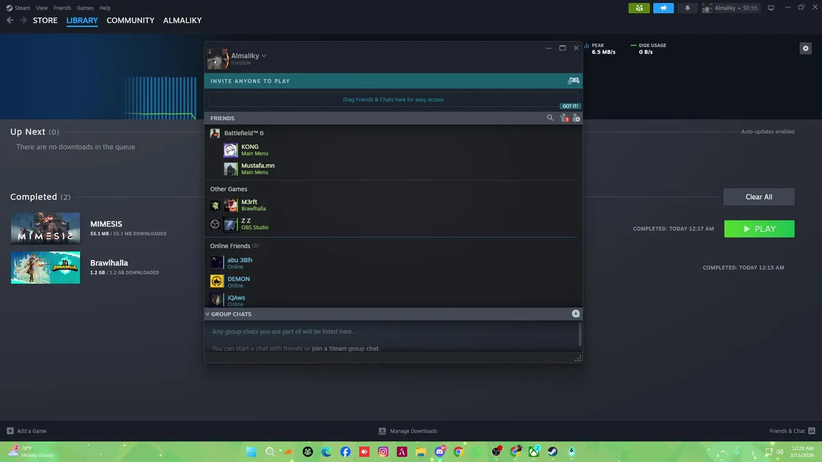
Task: Click Clear All completed downloads
Action: pyautogui.click(x=759, y=197)
